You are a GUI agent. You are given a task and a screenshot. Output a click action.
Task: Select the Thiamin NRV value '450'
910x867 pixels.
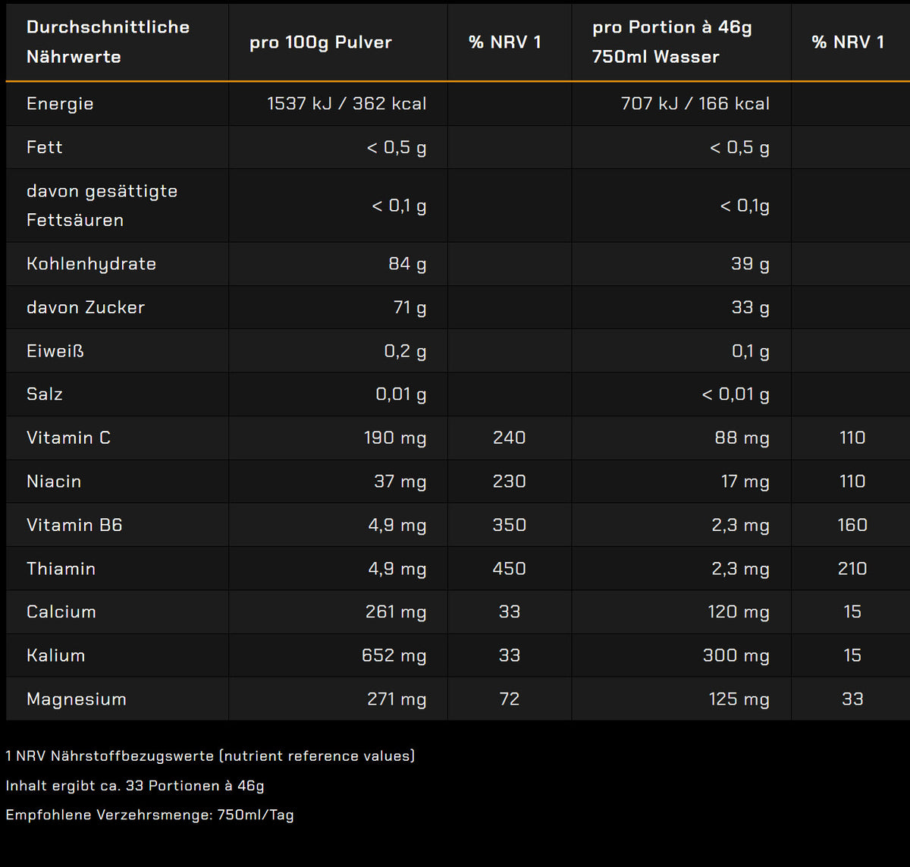(510, 569)
